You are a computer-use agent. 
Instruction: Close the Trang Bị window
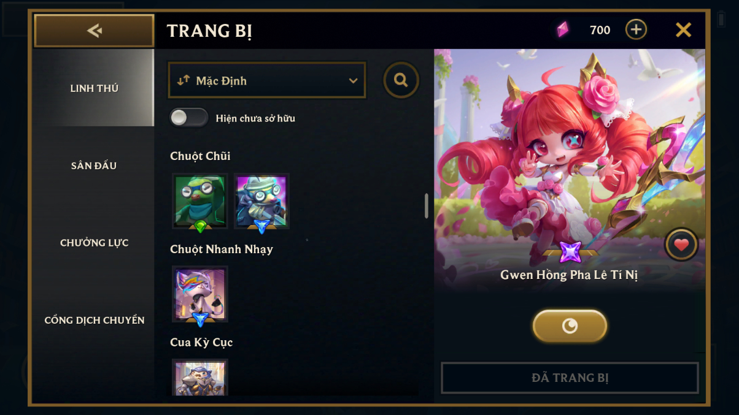683,29
